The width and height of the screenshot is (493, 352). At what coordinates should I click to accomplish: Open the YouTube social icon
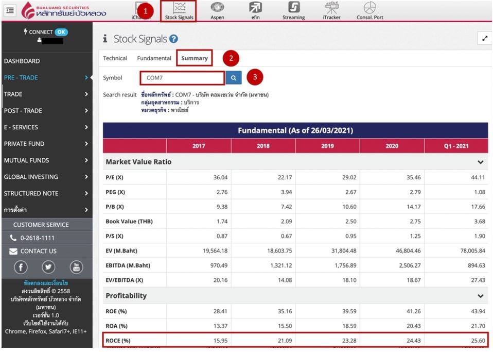[x=76, y=267]
